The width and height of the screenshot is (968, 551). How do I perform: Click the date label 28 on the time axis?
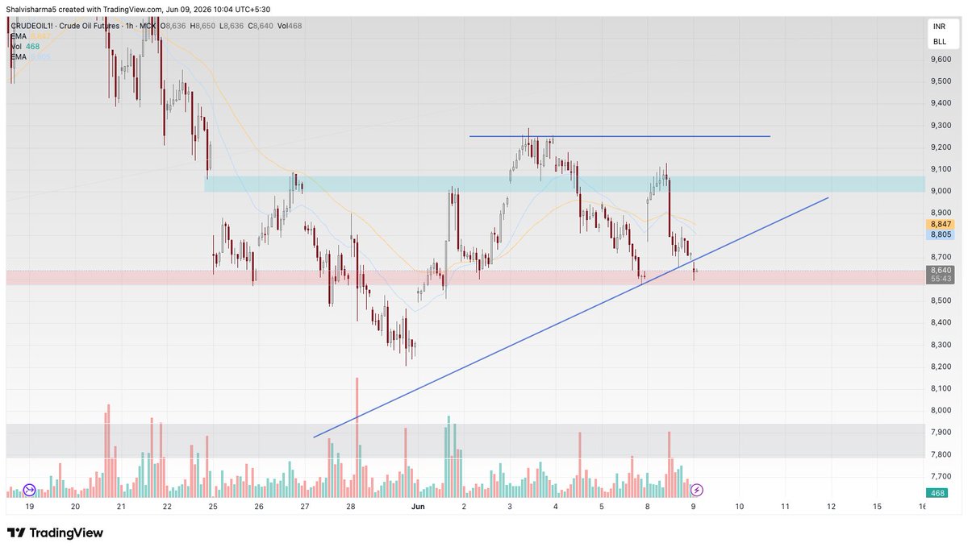click(351, 507)
